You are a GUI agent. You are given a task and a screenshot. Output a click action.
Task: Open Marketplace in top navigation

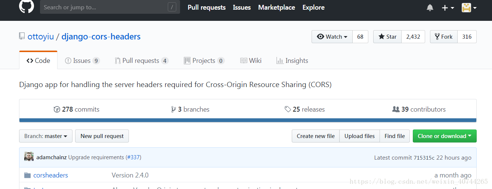[x=276, y=7]
